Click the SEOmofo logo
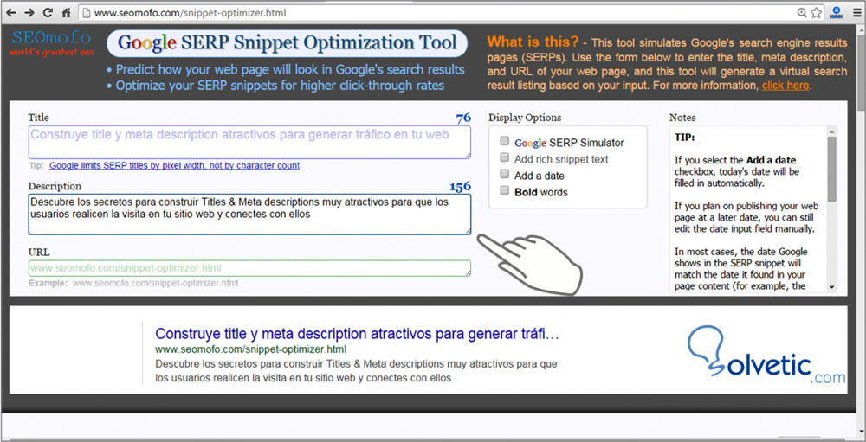Screen dimensions: 866x442 click(51, 43)
